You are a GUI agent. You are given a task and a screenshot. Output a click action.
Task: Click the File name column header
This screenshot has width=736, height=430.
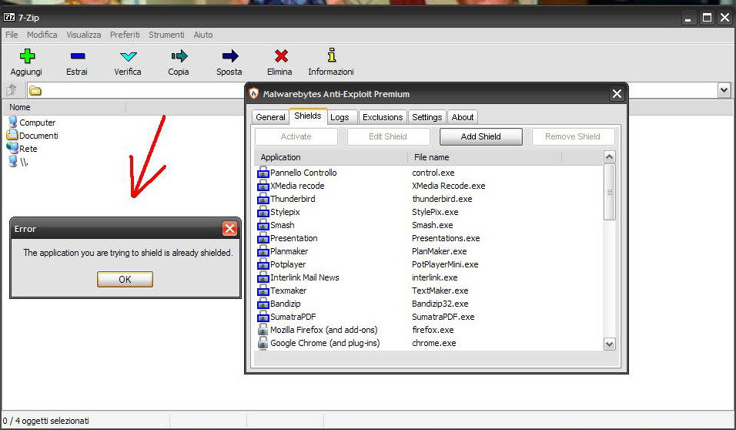pos(485,157)
